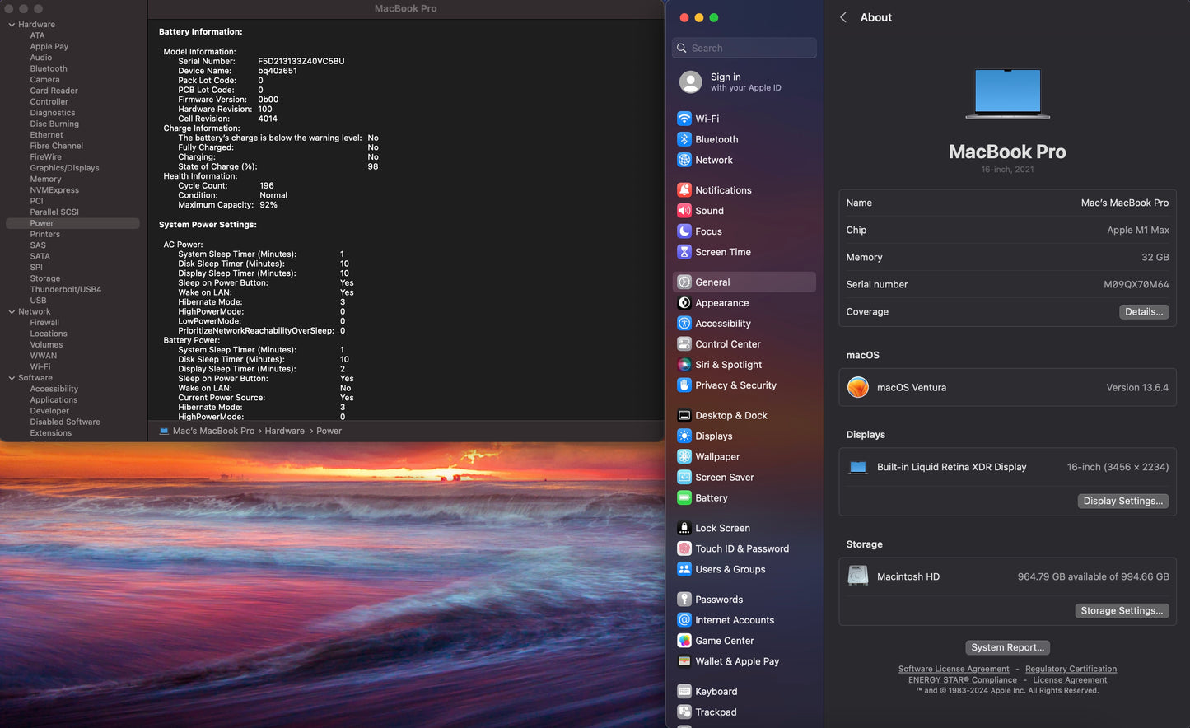Image resolution: width=1190 pixels, height=728 pixels.
Task: Select Graphics/Displays in hardware list
Action: [x=64, y=168]
